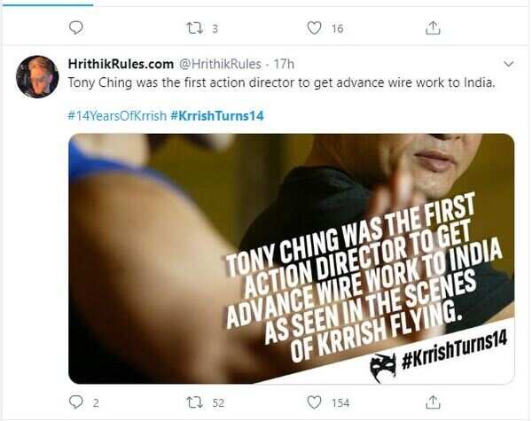Reply to the HrithikRules tweet
The height and width of the screenshot is (421, 532).
pos(76,403)
